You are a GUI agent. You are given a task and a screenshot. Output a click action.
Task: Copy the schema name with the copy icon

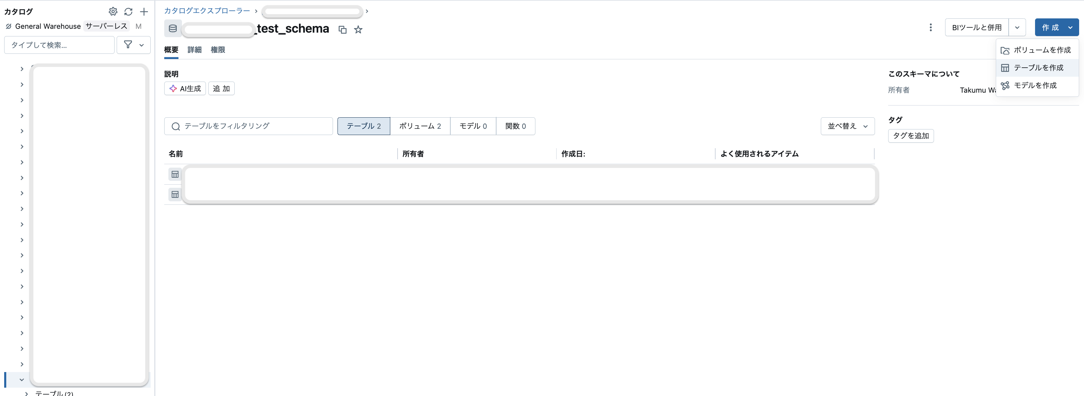click(x=342, y=30)
